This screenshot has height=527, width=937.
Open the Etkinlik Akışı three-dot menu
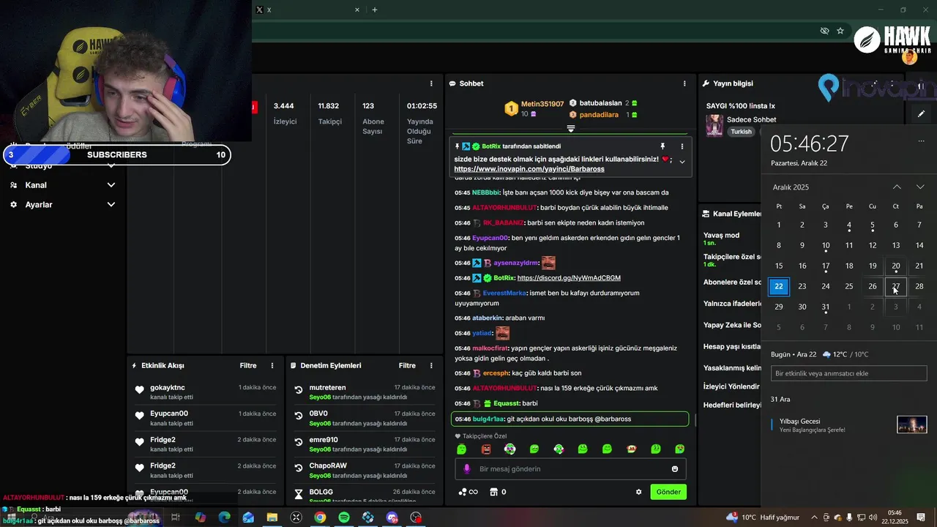[272, 365]
